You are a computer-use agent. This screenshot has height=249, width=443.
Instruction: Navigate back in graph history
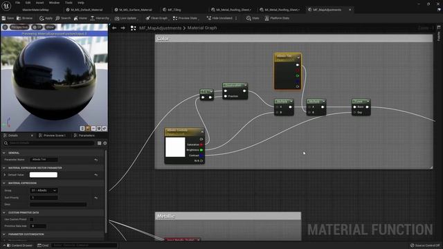(114, 28)
